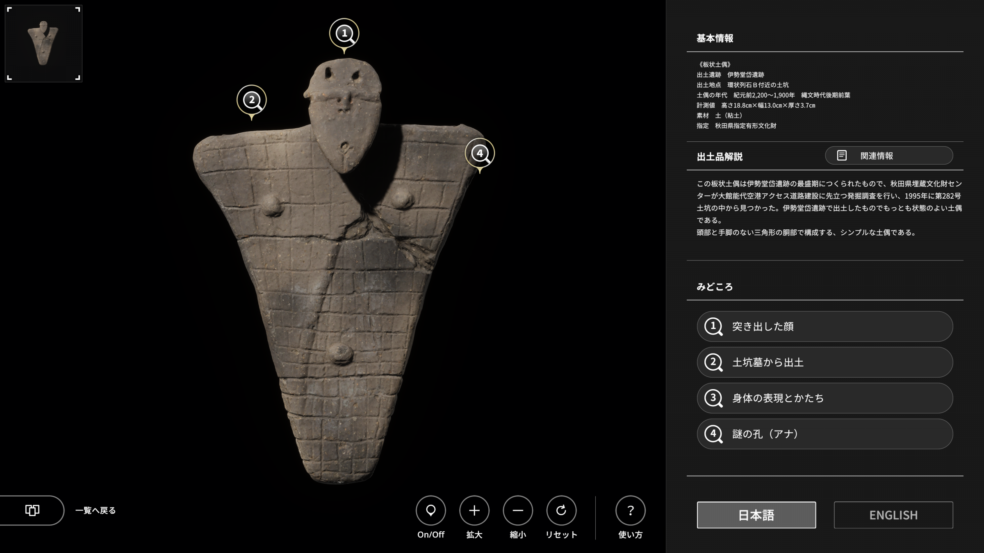This screenshot has height=553, width=984.
Task: Select highlight 2 土坑墓から出土
Action: [x=825, y=363]
